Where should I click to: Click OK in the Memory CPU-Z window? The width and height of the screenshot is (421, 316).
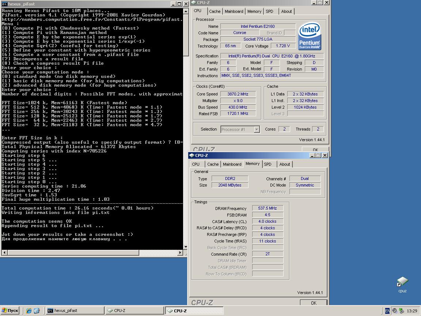[314, 303]
